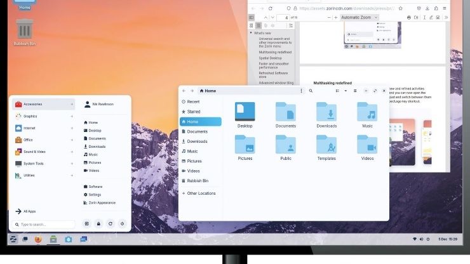Zoom out the PDF with minus button
The image size is (470, 264).
[329, 17]
